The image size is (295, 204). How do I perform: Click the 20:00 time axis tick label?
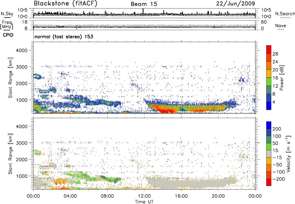pyautogui.click(x=218, y=196)
